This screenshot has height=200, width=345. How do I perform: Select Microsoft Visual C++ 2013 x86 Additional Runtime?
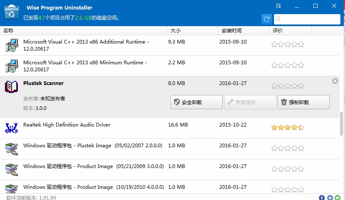pos(86,45)
